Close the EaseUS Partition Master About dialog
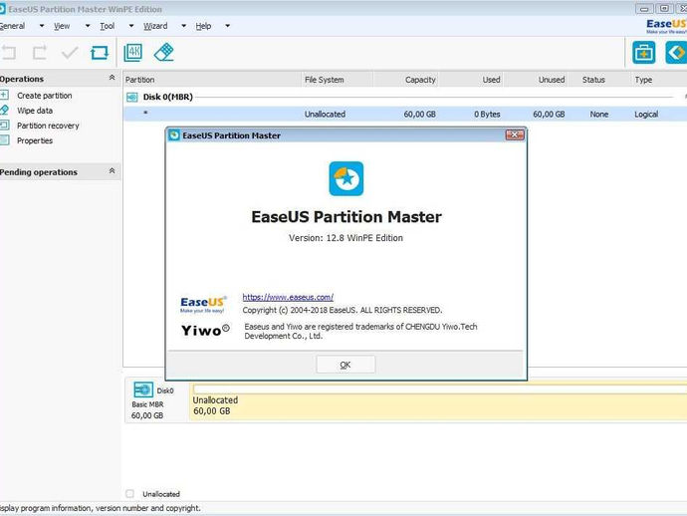Image resolution: width=687 pixels, height=516 pixels. click(x=515, y=135)
